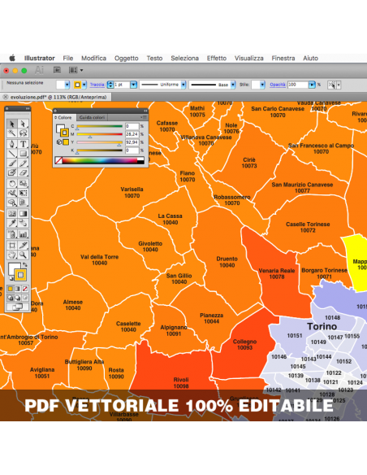Image resolution: width=367 pixels, height=475 pixels.
Task: Open the Oggetto menu
Action: click(x=127, y=59)
